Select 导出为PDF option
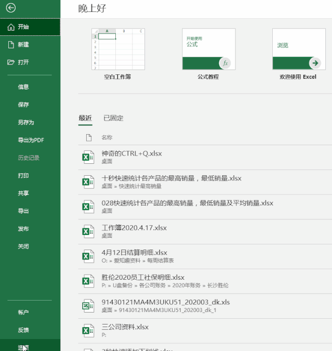This screenshot has width=332, height=351. [30, 140]
